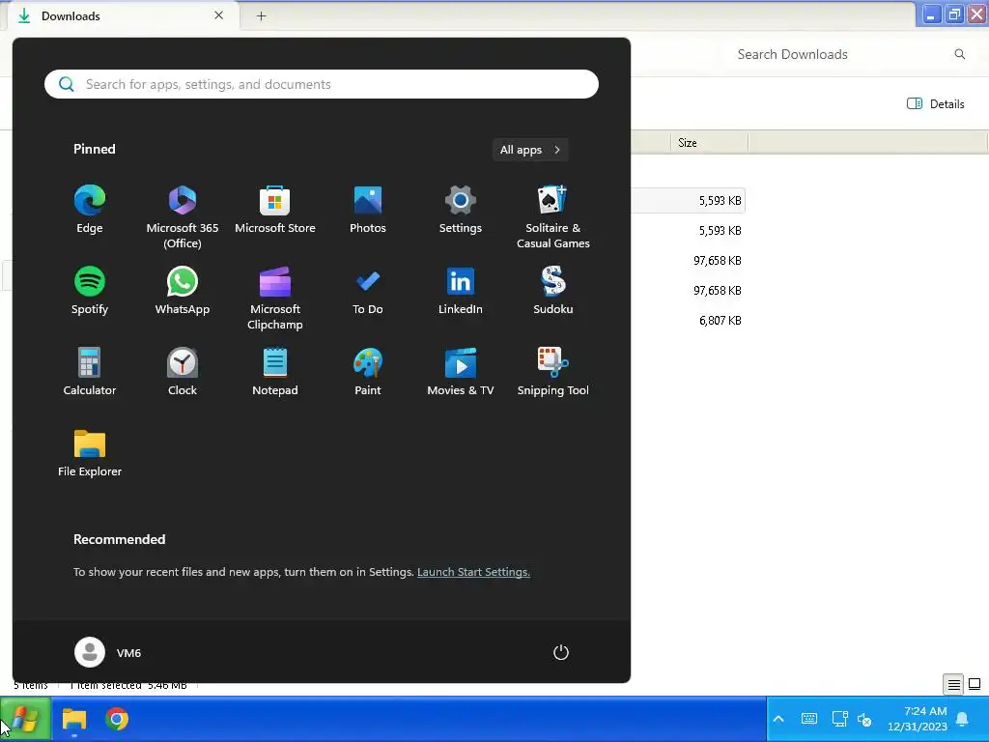Image resolution: width=989 pixels, height=742 pixels.
Task: Launch Microsoft 365 (Office)
Action: point(183,216)
